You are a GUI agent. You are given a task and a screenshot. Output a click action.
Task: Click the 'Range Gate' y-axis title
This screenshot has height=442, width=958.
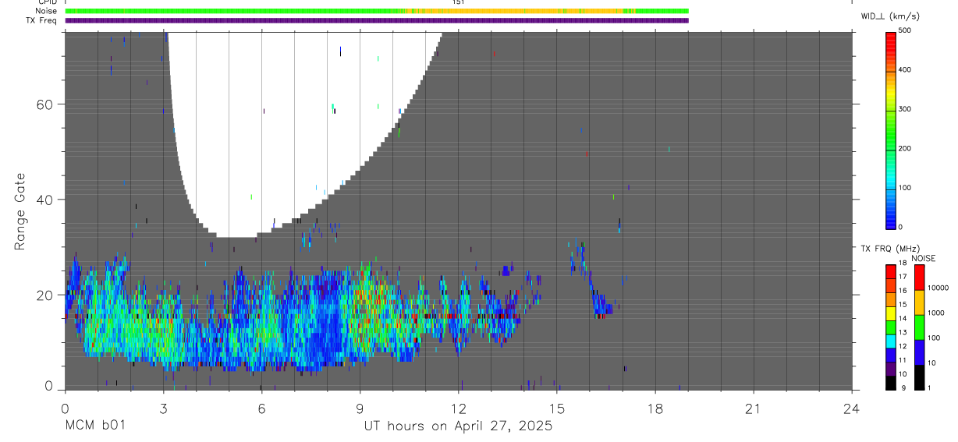click(20, 210)
